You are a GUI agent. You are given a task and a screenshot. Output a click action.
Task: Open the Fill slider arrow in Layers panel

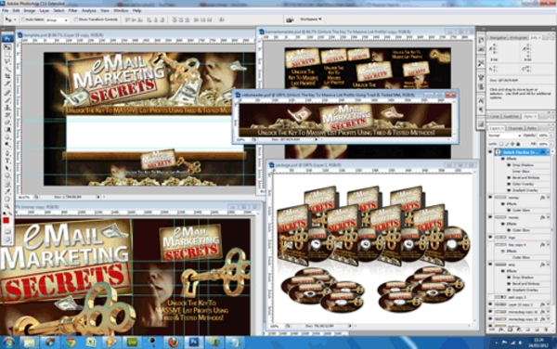(551, 144)
